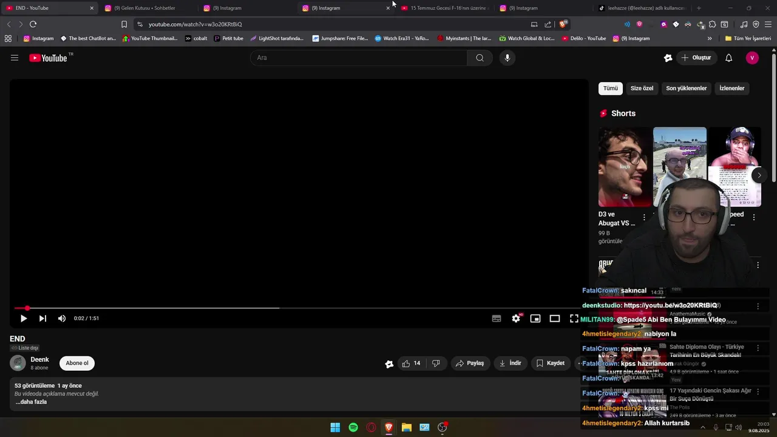Open the Deenk channel name link
This screenshot has width=777, height=437.
tap(39, 359)
